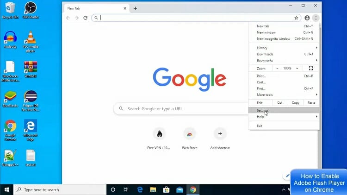The image size is (347, 195).
Task: Launch Edge from taskbar
Action: click(x=140, y=190)
